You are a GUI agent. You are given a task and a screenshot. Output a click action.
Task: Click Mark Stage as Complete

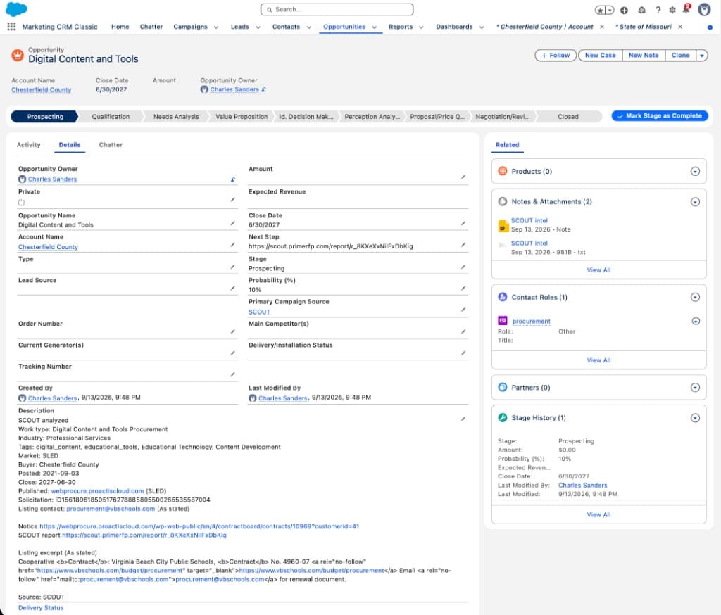click(x=659, y=116)
